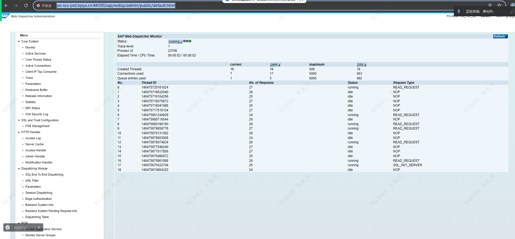Reload the page with the refresh icon

[26, 6]
